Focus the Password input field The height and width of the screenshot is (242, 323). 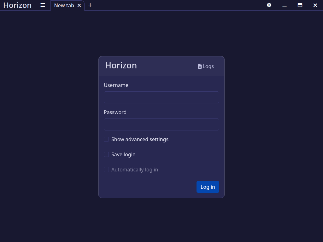pos(161,124)
